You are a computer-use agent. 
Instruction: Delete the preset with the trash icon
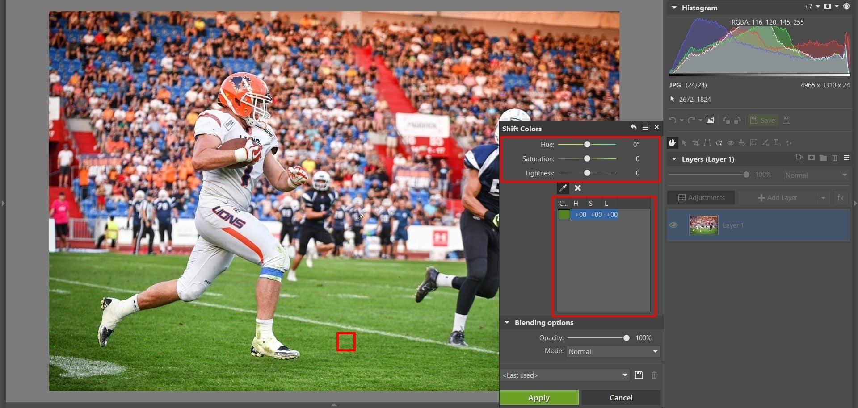tap(654, 375)
